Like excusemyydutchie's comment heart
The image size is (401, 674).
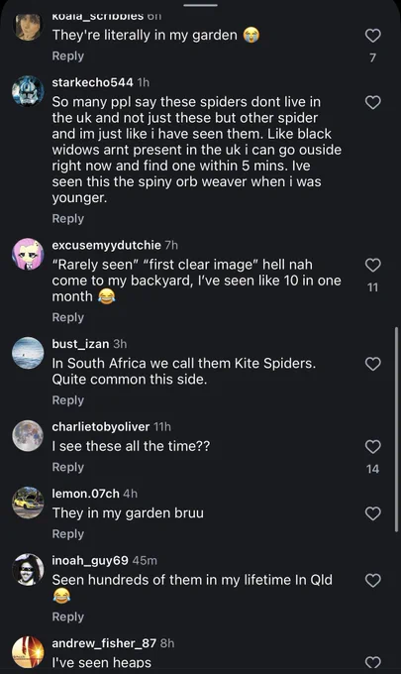point(372,266)
